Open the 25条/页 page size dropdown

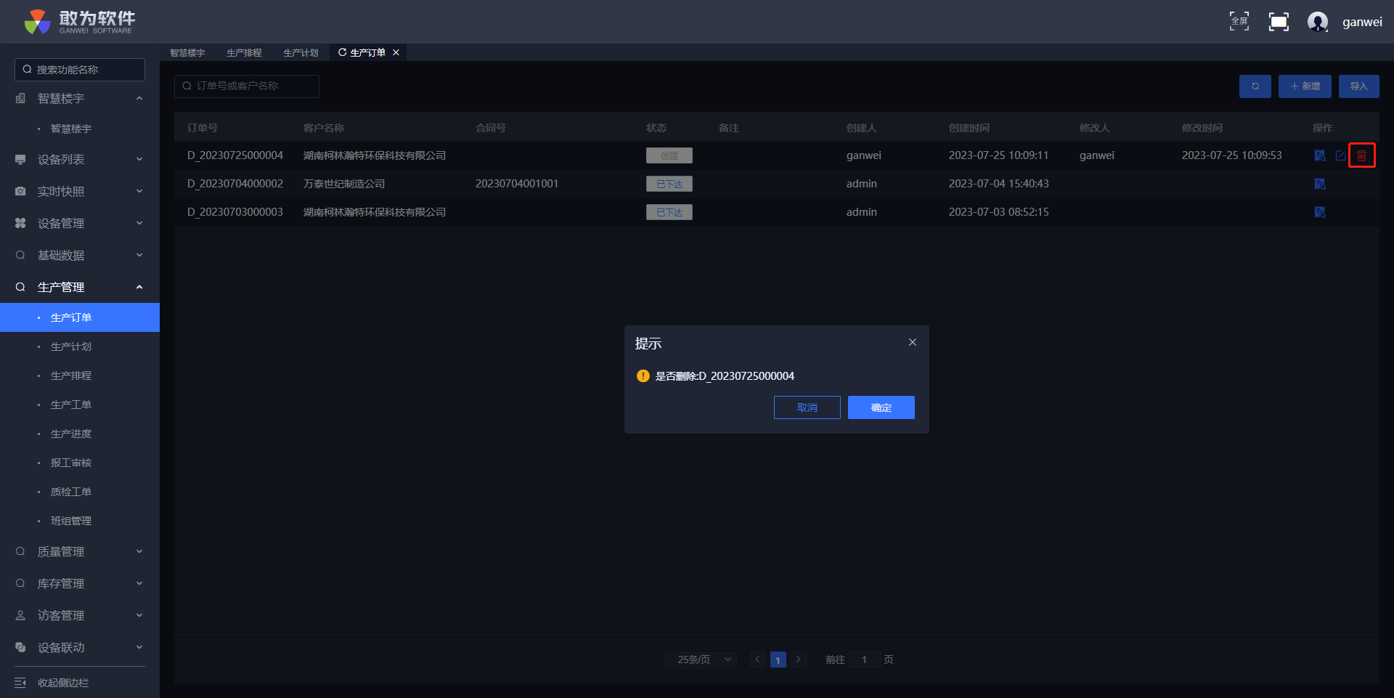pyautogui.click(x=701, y=660)
